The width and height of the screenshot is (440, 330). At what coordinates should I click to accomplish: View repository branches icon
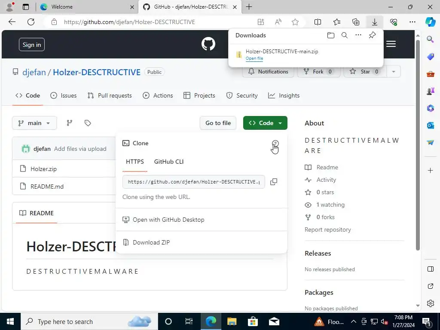[69, 123]
